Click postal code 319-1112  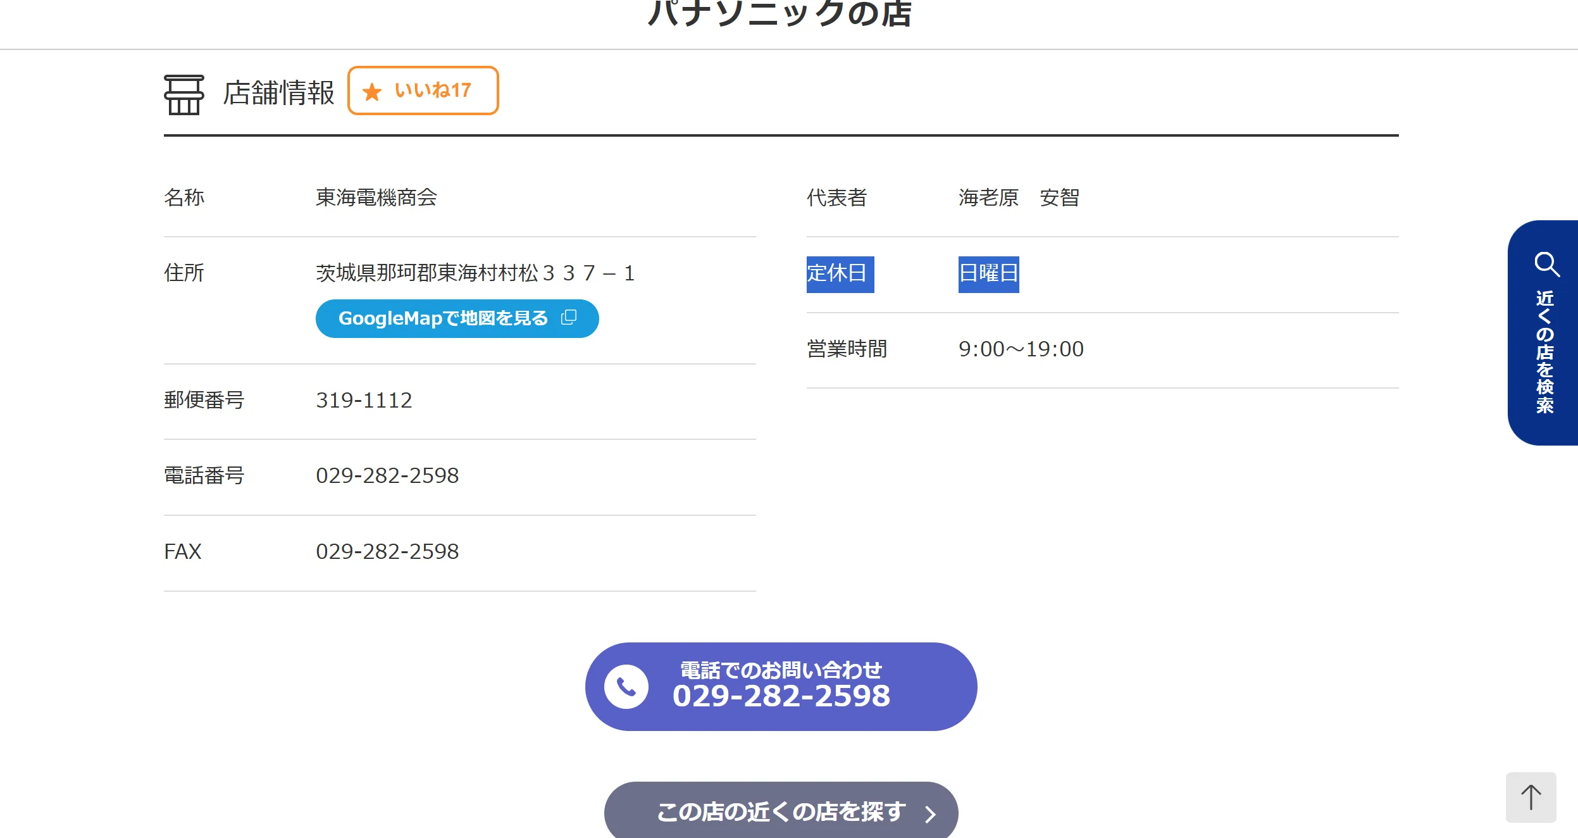364,400
